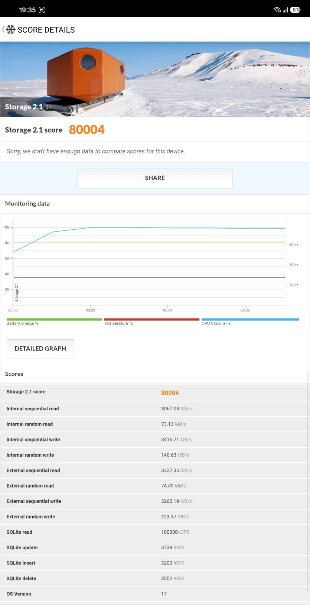
Task: Tap the 00:02 time axis label
Action: point(90,310)
